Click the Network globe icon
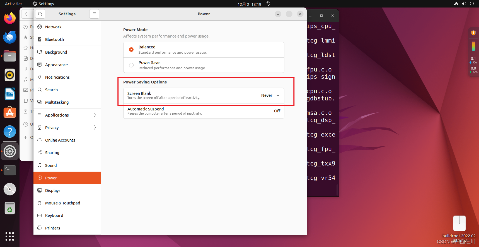This screenshot has height=247, width=479. tap(40, 27)
